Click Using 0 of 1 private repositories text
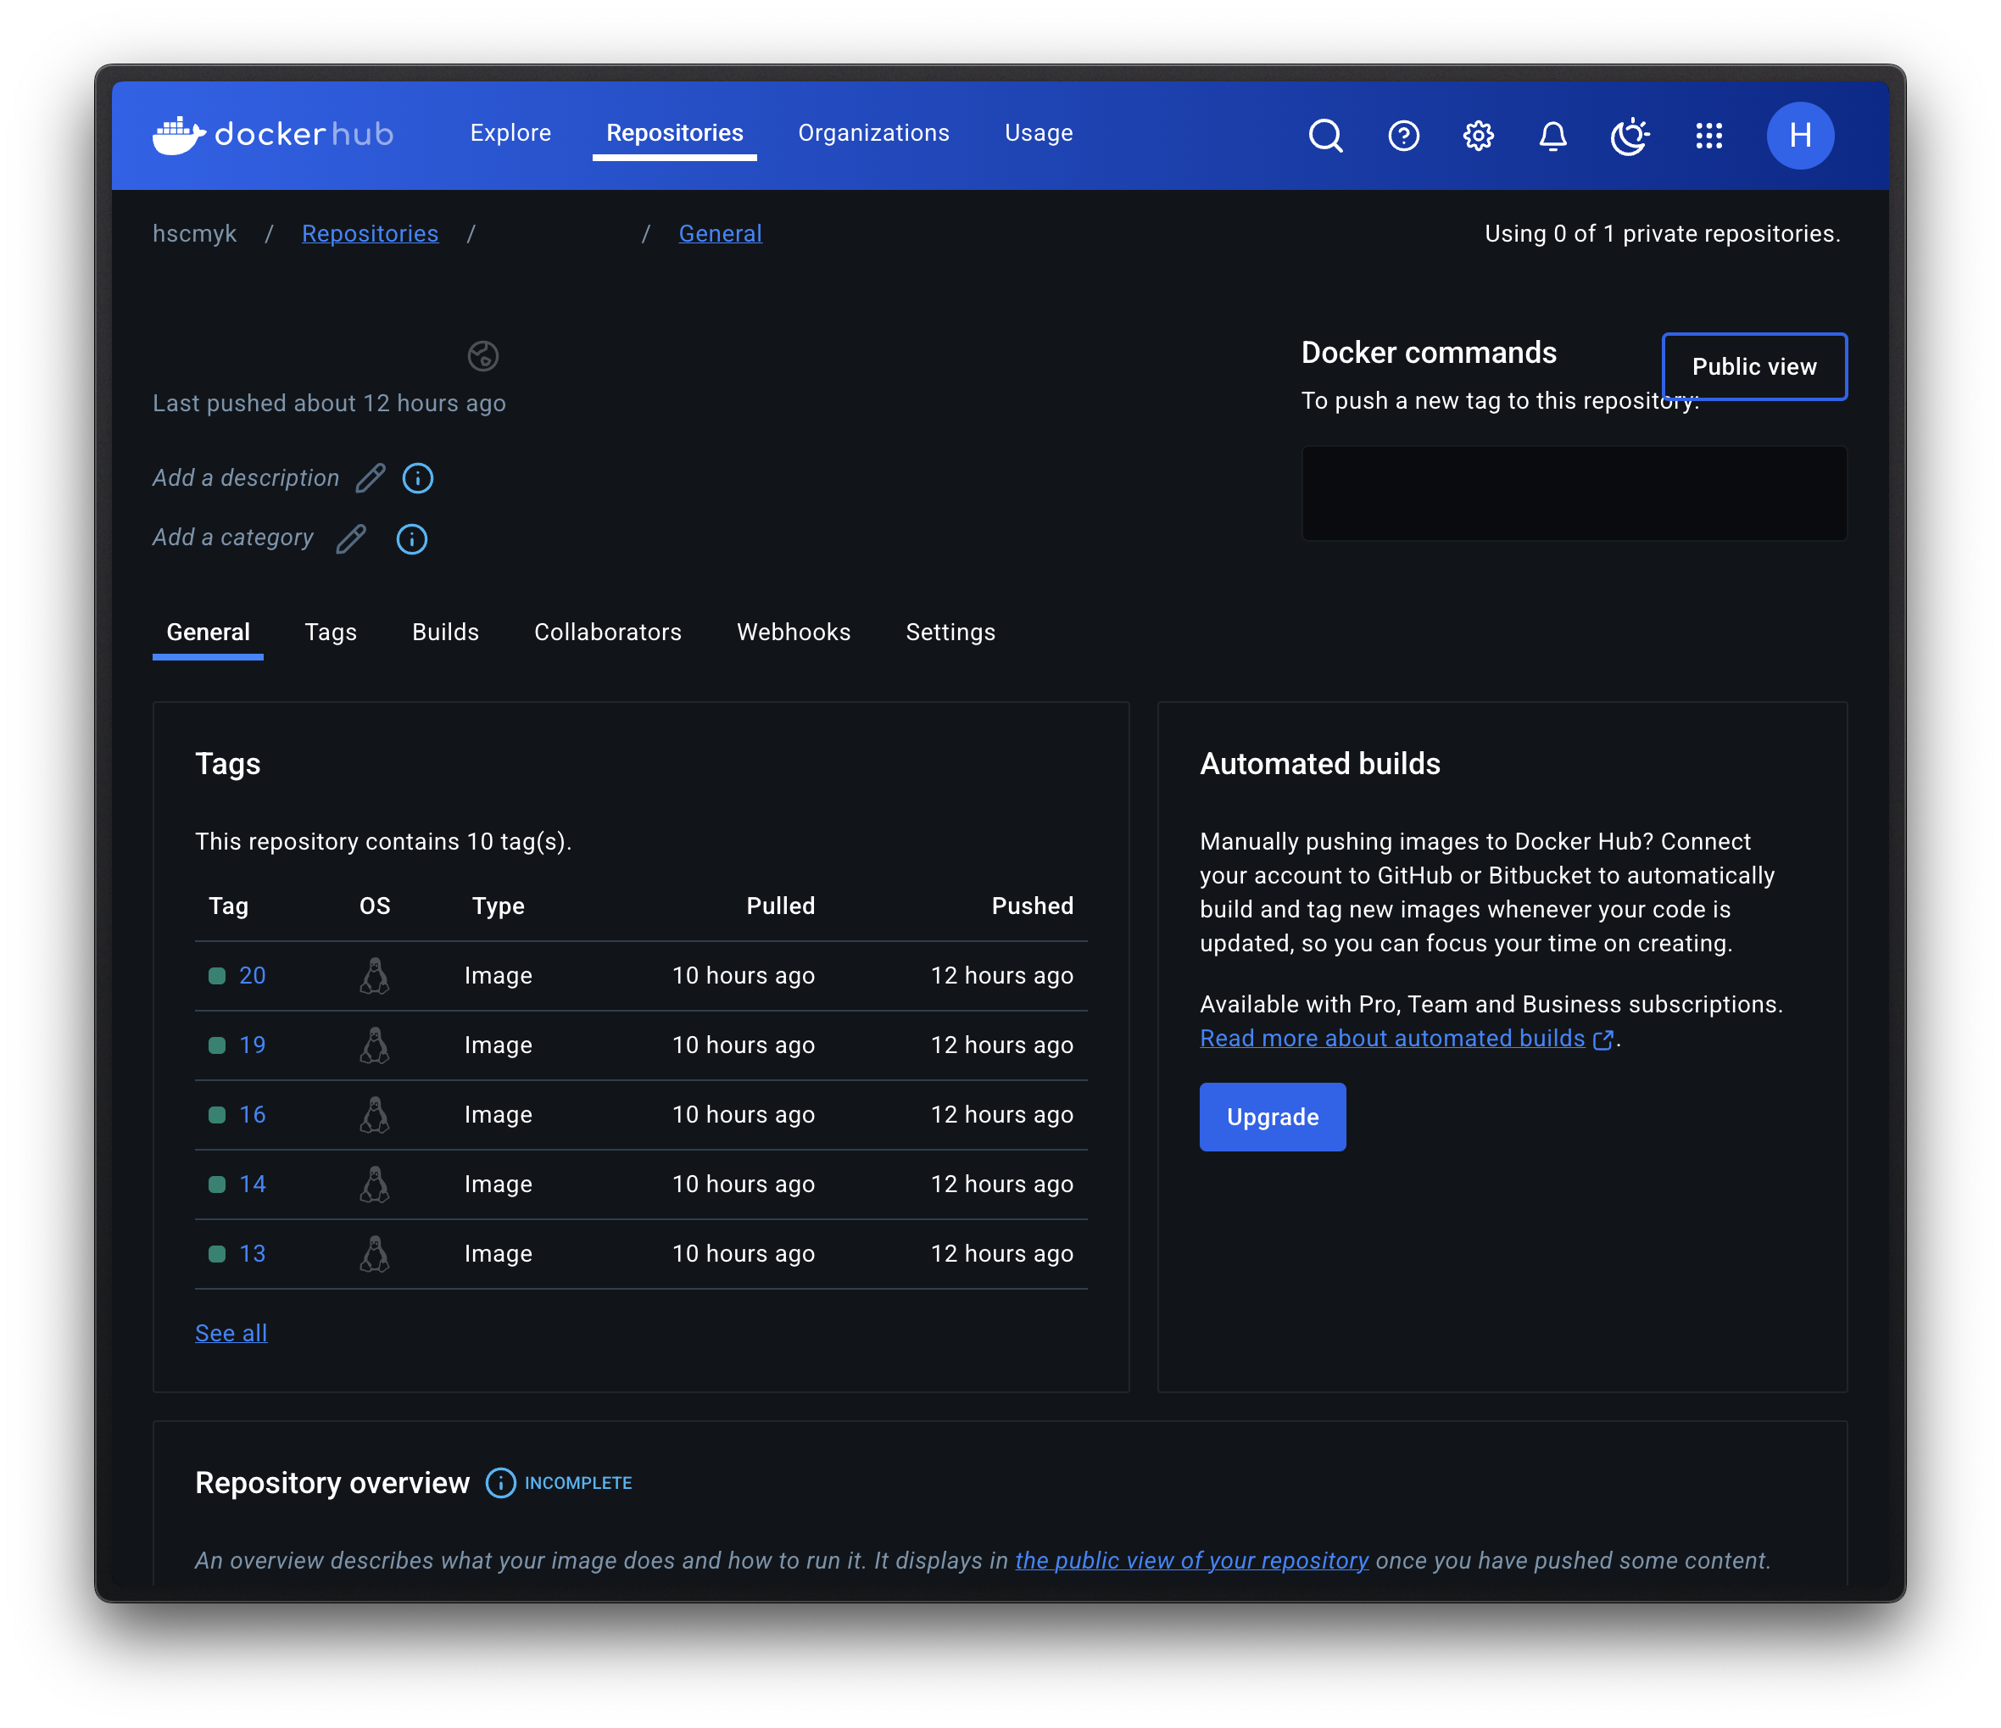This screenshot has width=2001, height=1728. (x=1662, y=234)
